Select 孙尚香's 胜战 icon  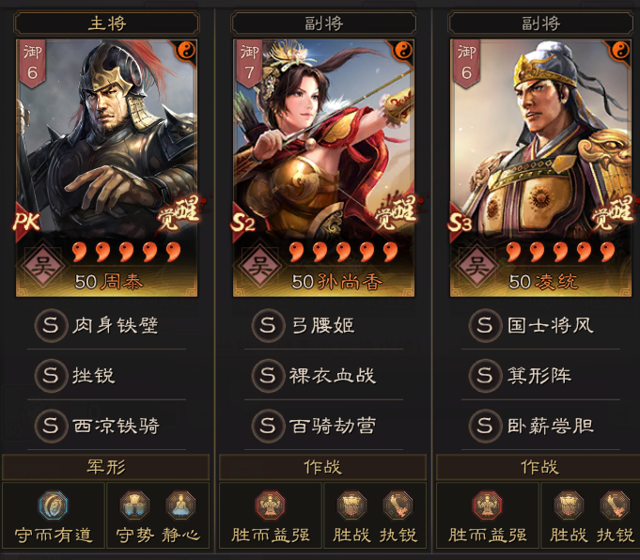pos(351,506)
